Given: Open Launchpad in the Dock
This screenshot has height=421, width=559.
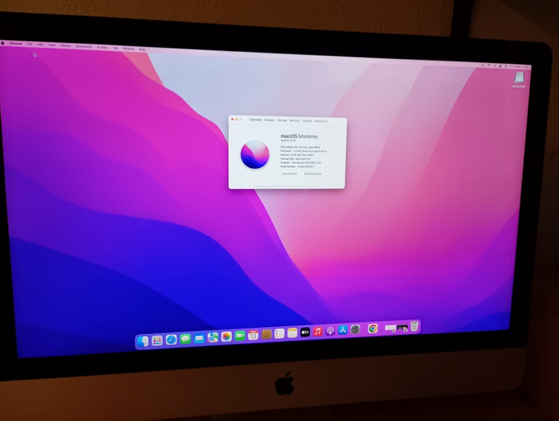Looking at the screenshot, I should click(157, 341).
